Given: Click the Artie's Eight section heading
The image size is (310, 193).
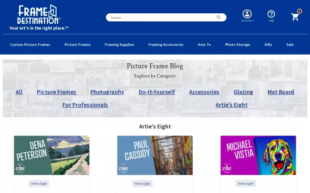Looking at the screenshot, I should click(x=155, y=126).
